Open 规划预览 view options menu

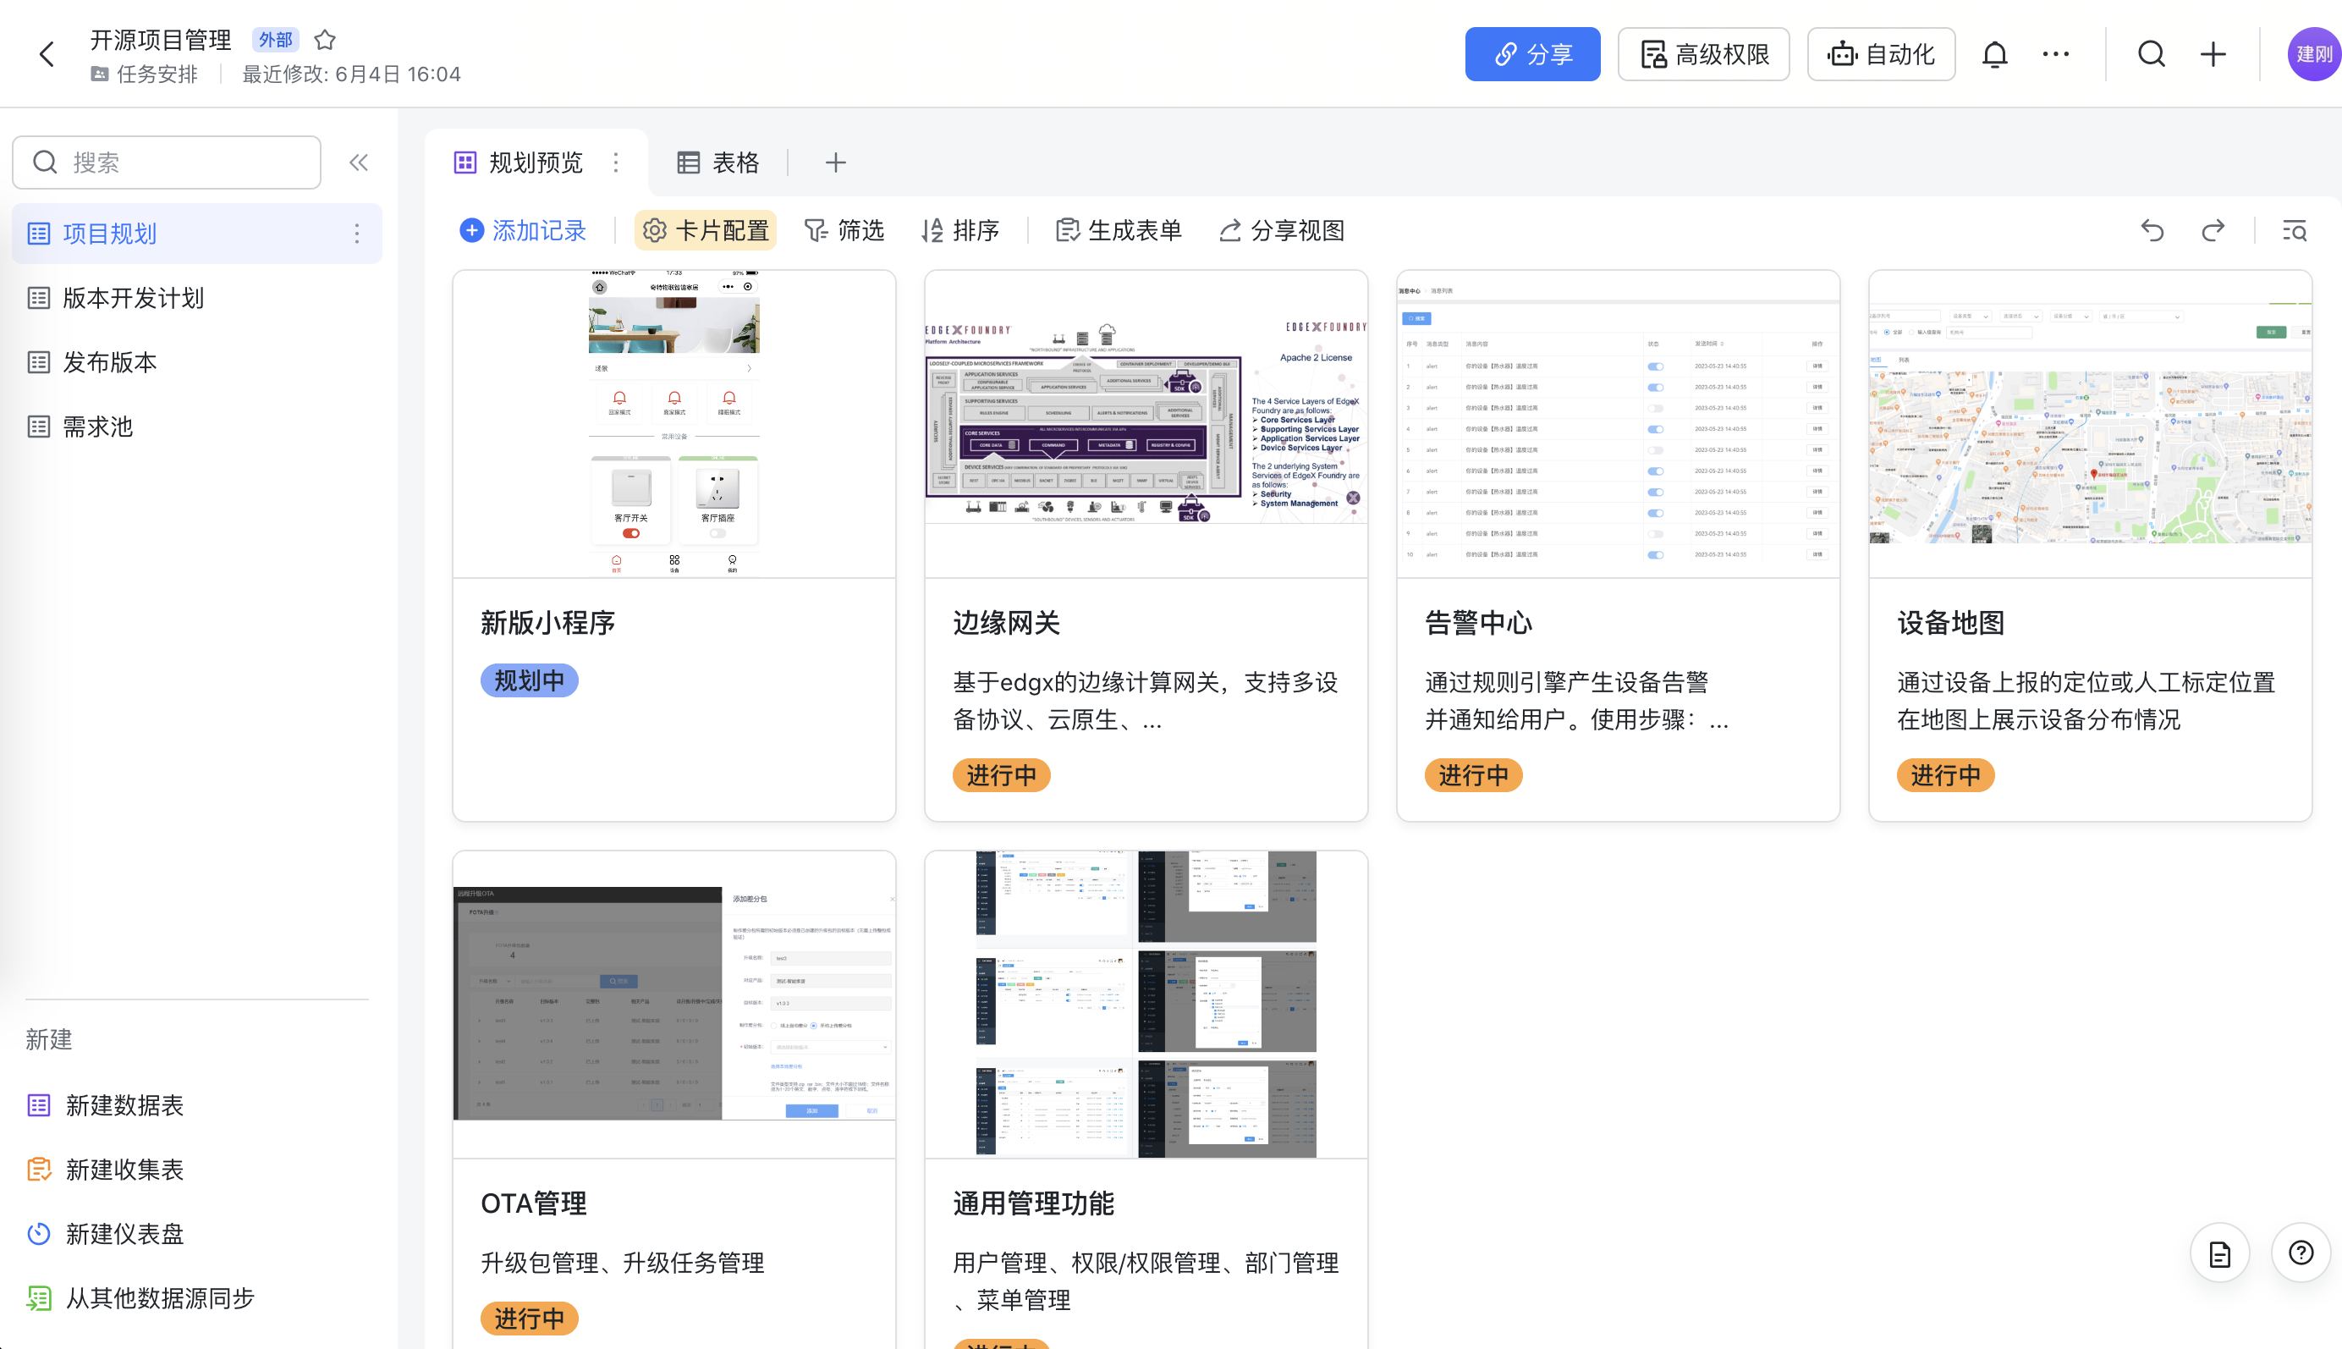coord(616,163)
